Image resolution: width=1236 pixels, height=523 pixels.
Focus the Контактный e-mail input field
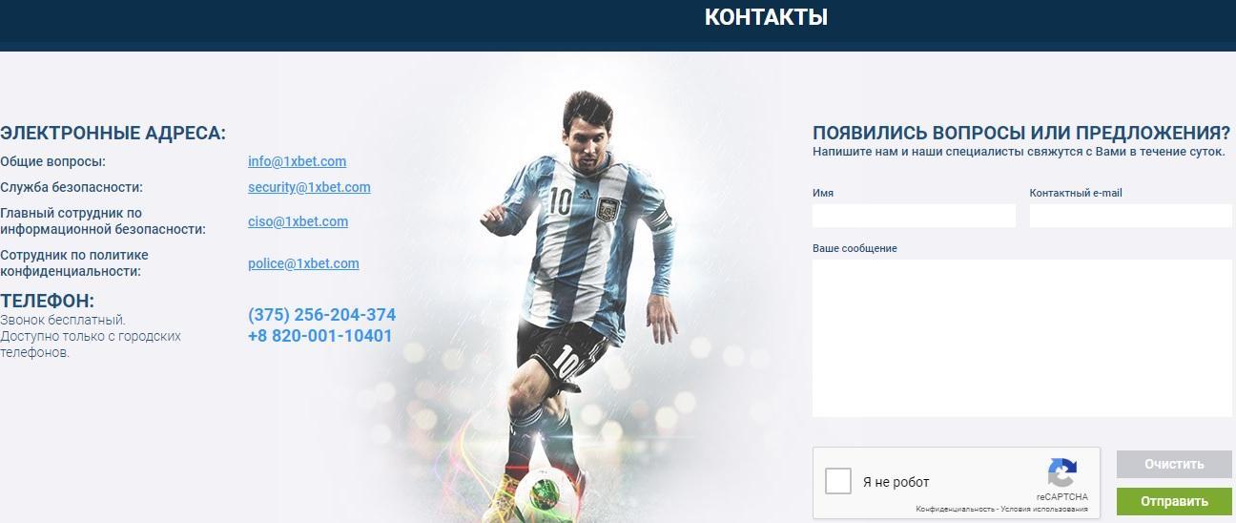pyautogui.click(x=1131, y=216)
